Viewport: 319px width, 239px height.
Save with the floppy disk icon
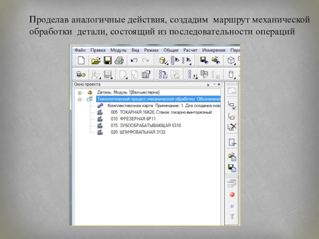click(x=107, y=61)
